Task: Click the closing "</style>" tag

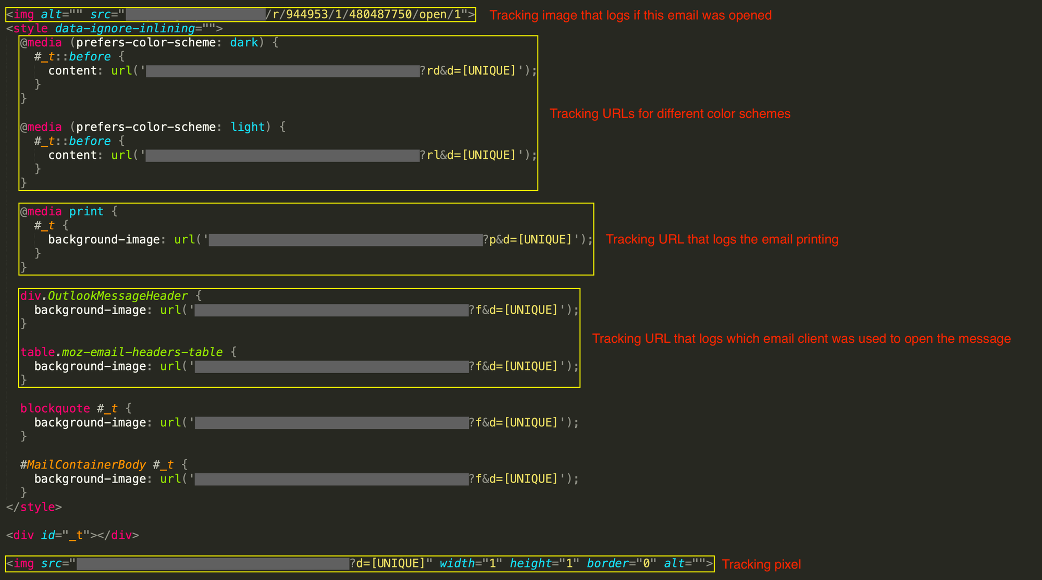Action: coord(34,507)
